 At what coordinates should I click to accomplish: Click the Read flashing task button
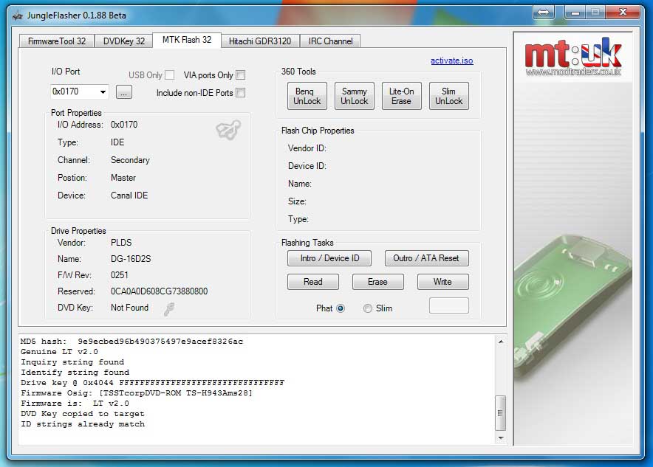[312, 282]
